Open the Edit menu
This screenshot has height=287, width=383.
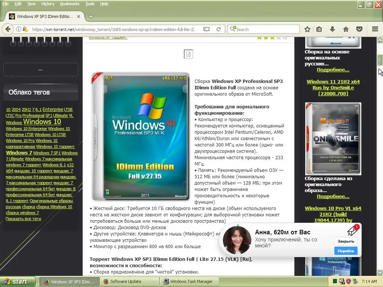pos(18,4)
